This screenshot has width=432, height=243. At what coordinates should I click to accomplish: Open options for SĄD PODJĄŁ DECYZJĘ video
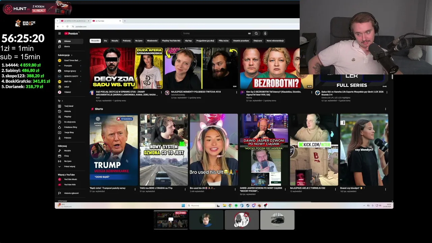click(x=161, y=92)
